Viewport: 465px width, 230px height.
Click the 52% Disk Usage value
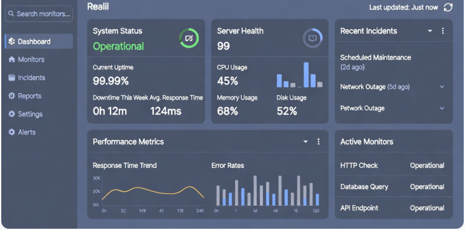(x=286, y=111)
